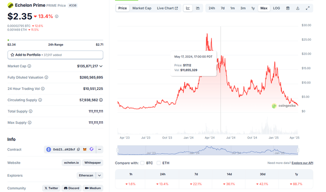Open Circulating Supply label info icon

click(40, 100)
